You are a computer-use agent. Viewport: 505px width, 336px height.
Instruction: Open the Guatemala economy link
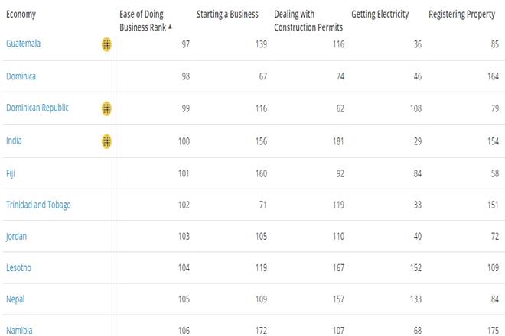point(23,44)
